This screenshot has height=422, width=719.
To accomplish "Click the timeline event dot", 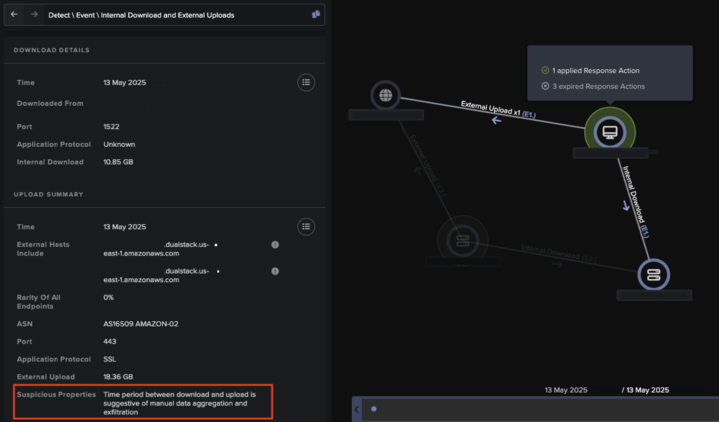I will [374, 409].
